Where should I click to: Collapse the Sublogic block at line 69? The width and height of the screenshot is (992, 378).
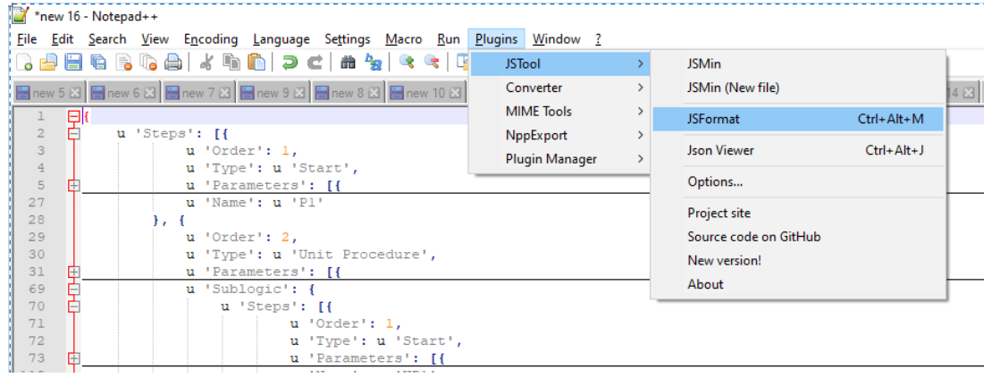click(73, 289)
